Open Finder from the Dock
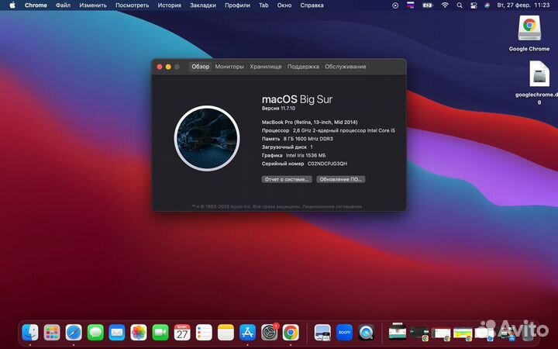 click(30, 333)
